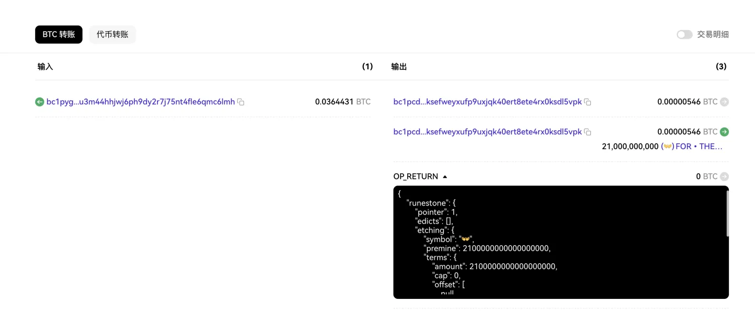Screen dimensions: 755x317
Task: Click the OP_RETURN label
Action: [416, 176]
